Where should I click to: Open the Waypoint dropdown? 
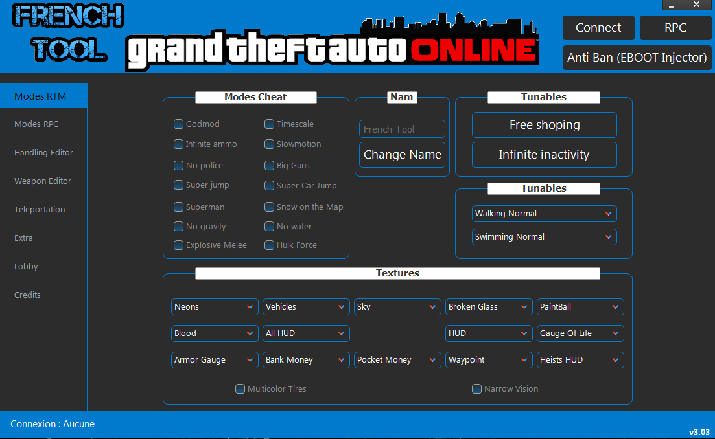tap(489, 360)
